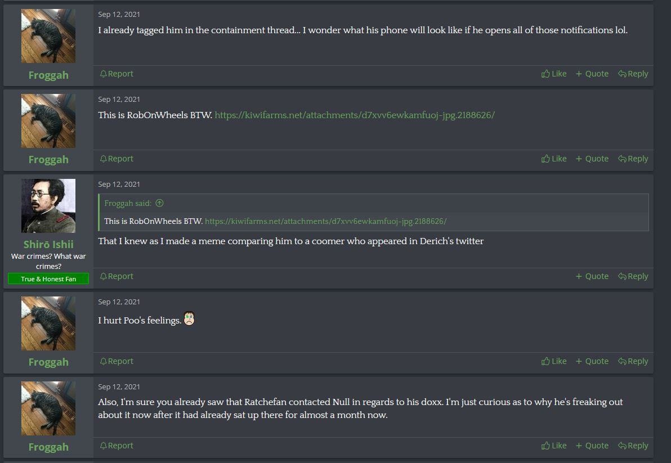Open Shirō Ishii's user profile name
671x463 pixels.
pos(48,244)
